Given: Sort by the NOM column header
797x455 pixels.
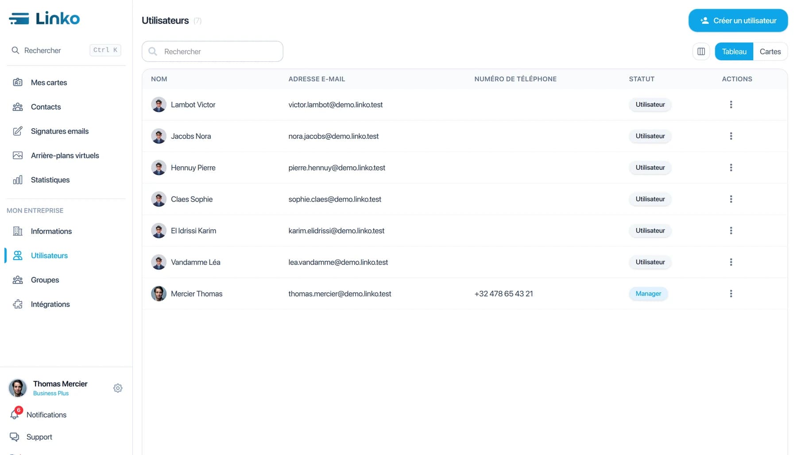Looking at the screenshot, I should (159, 79).
